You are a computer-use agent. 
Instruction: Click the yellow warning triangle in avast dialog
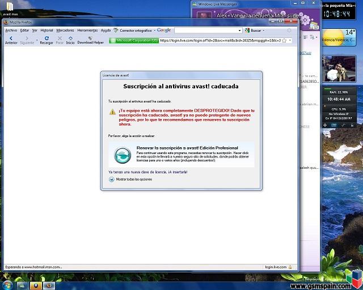coord(112,112)
